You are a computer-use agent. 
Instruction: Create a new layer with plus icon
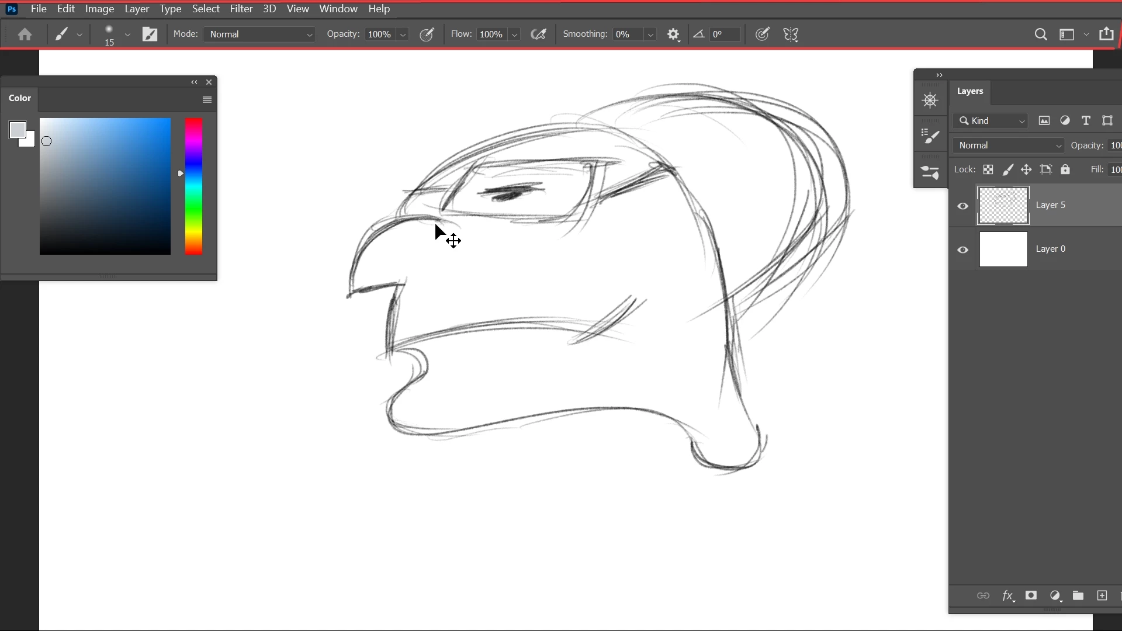pos(1102,595)
